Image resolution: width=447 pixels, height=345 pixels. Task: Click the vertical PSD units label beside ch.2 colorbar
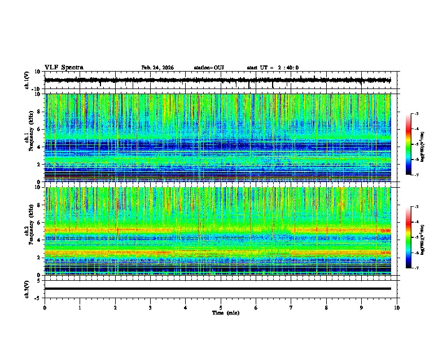(x=422, y=240)
